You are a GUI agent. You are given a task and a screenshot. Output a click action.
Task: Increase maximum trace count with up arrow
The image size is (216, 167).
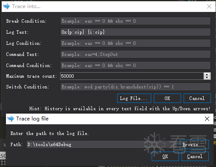coord(207,74)
